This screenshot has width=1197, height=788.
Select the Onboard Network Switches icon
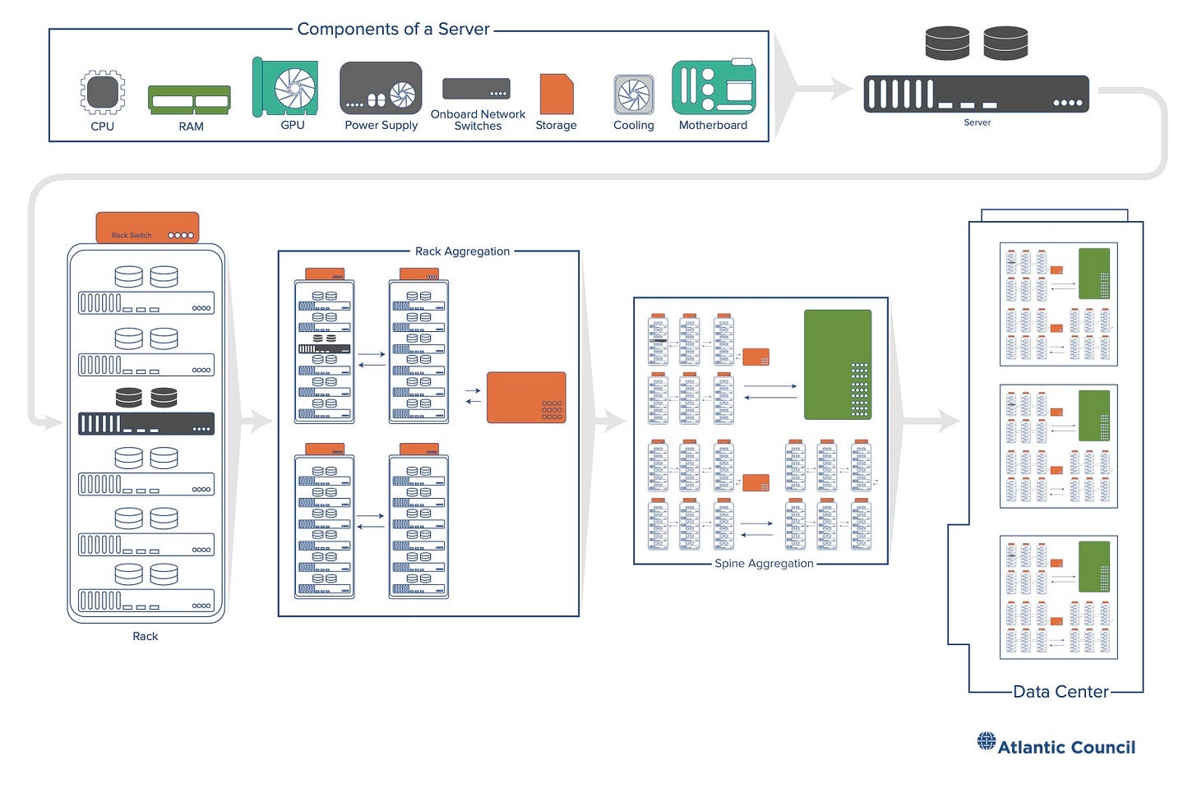(476, 89)
